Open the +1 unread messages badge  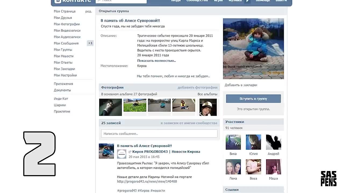point(90,43)
